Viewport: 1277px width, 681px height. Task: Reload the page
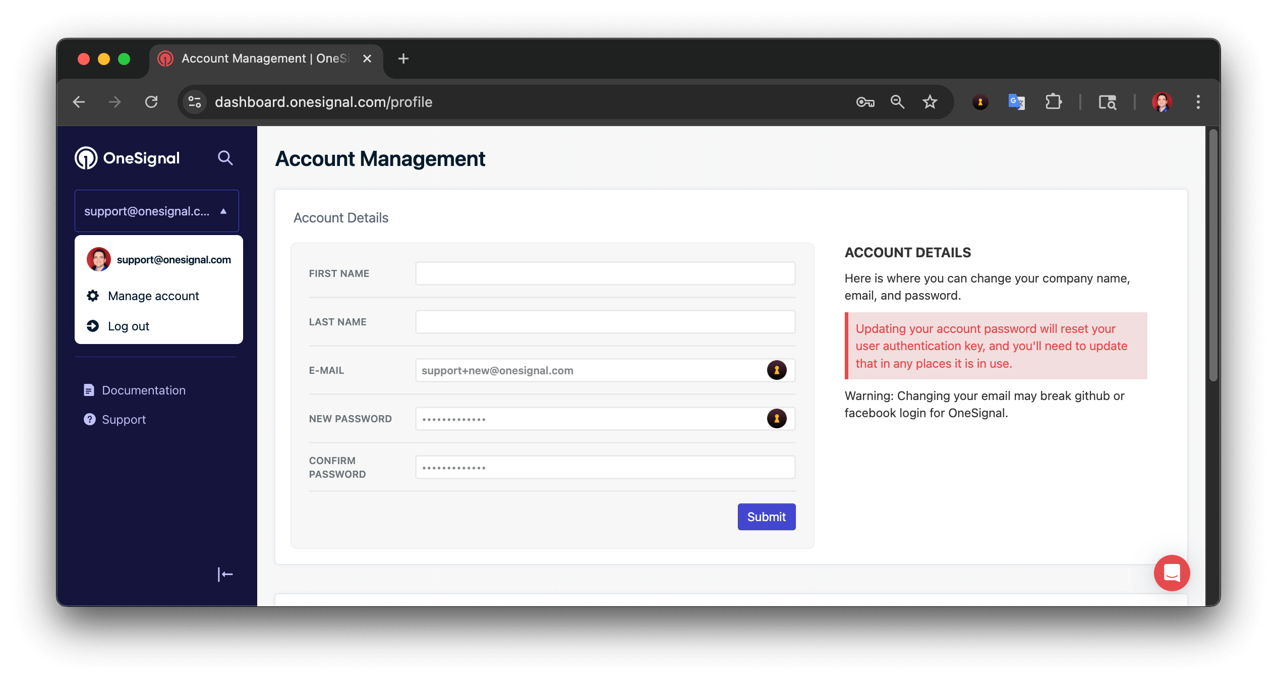[151, 102]
